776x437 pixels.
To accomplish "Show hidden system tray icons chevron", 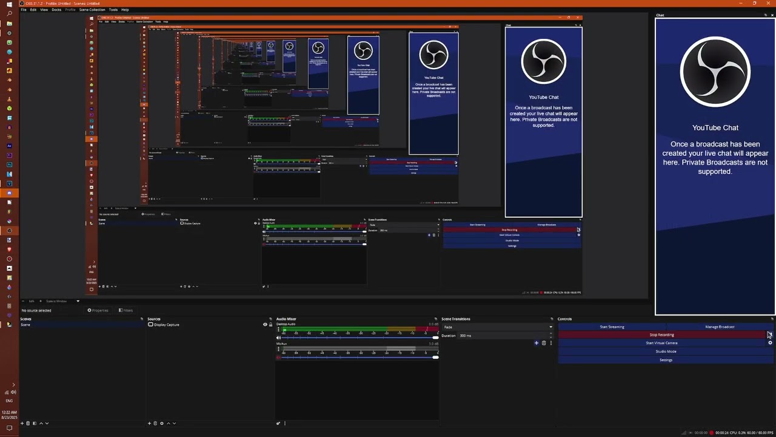I will [13, 385].
